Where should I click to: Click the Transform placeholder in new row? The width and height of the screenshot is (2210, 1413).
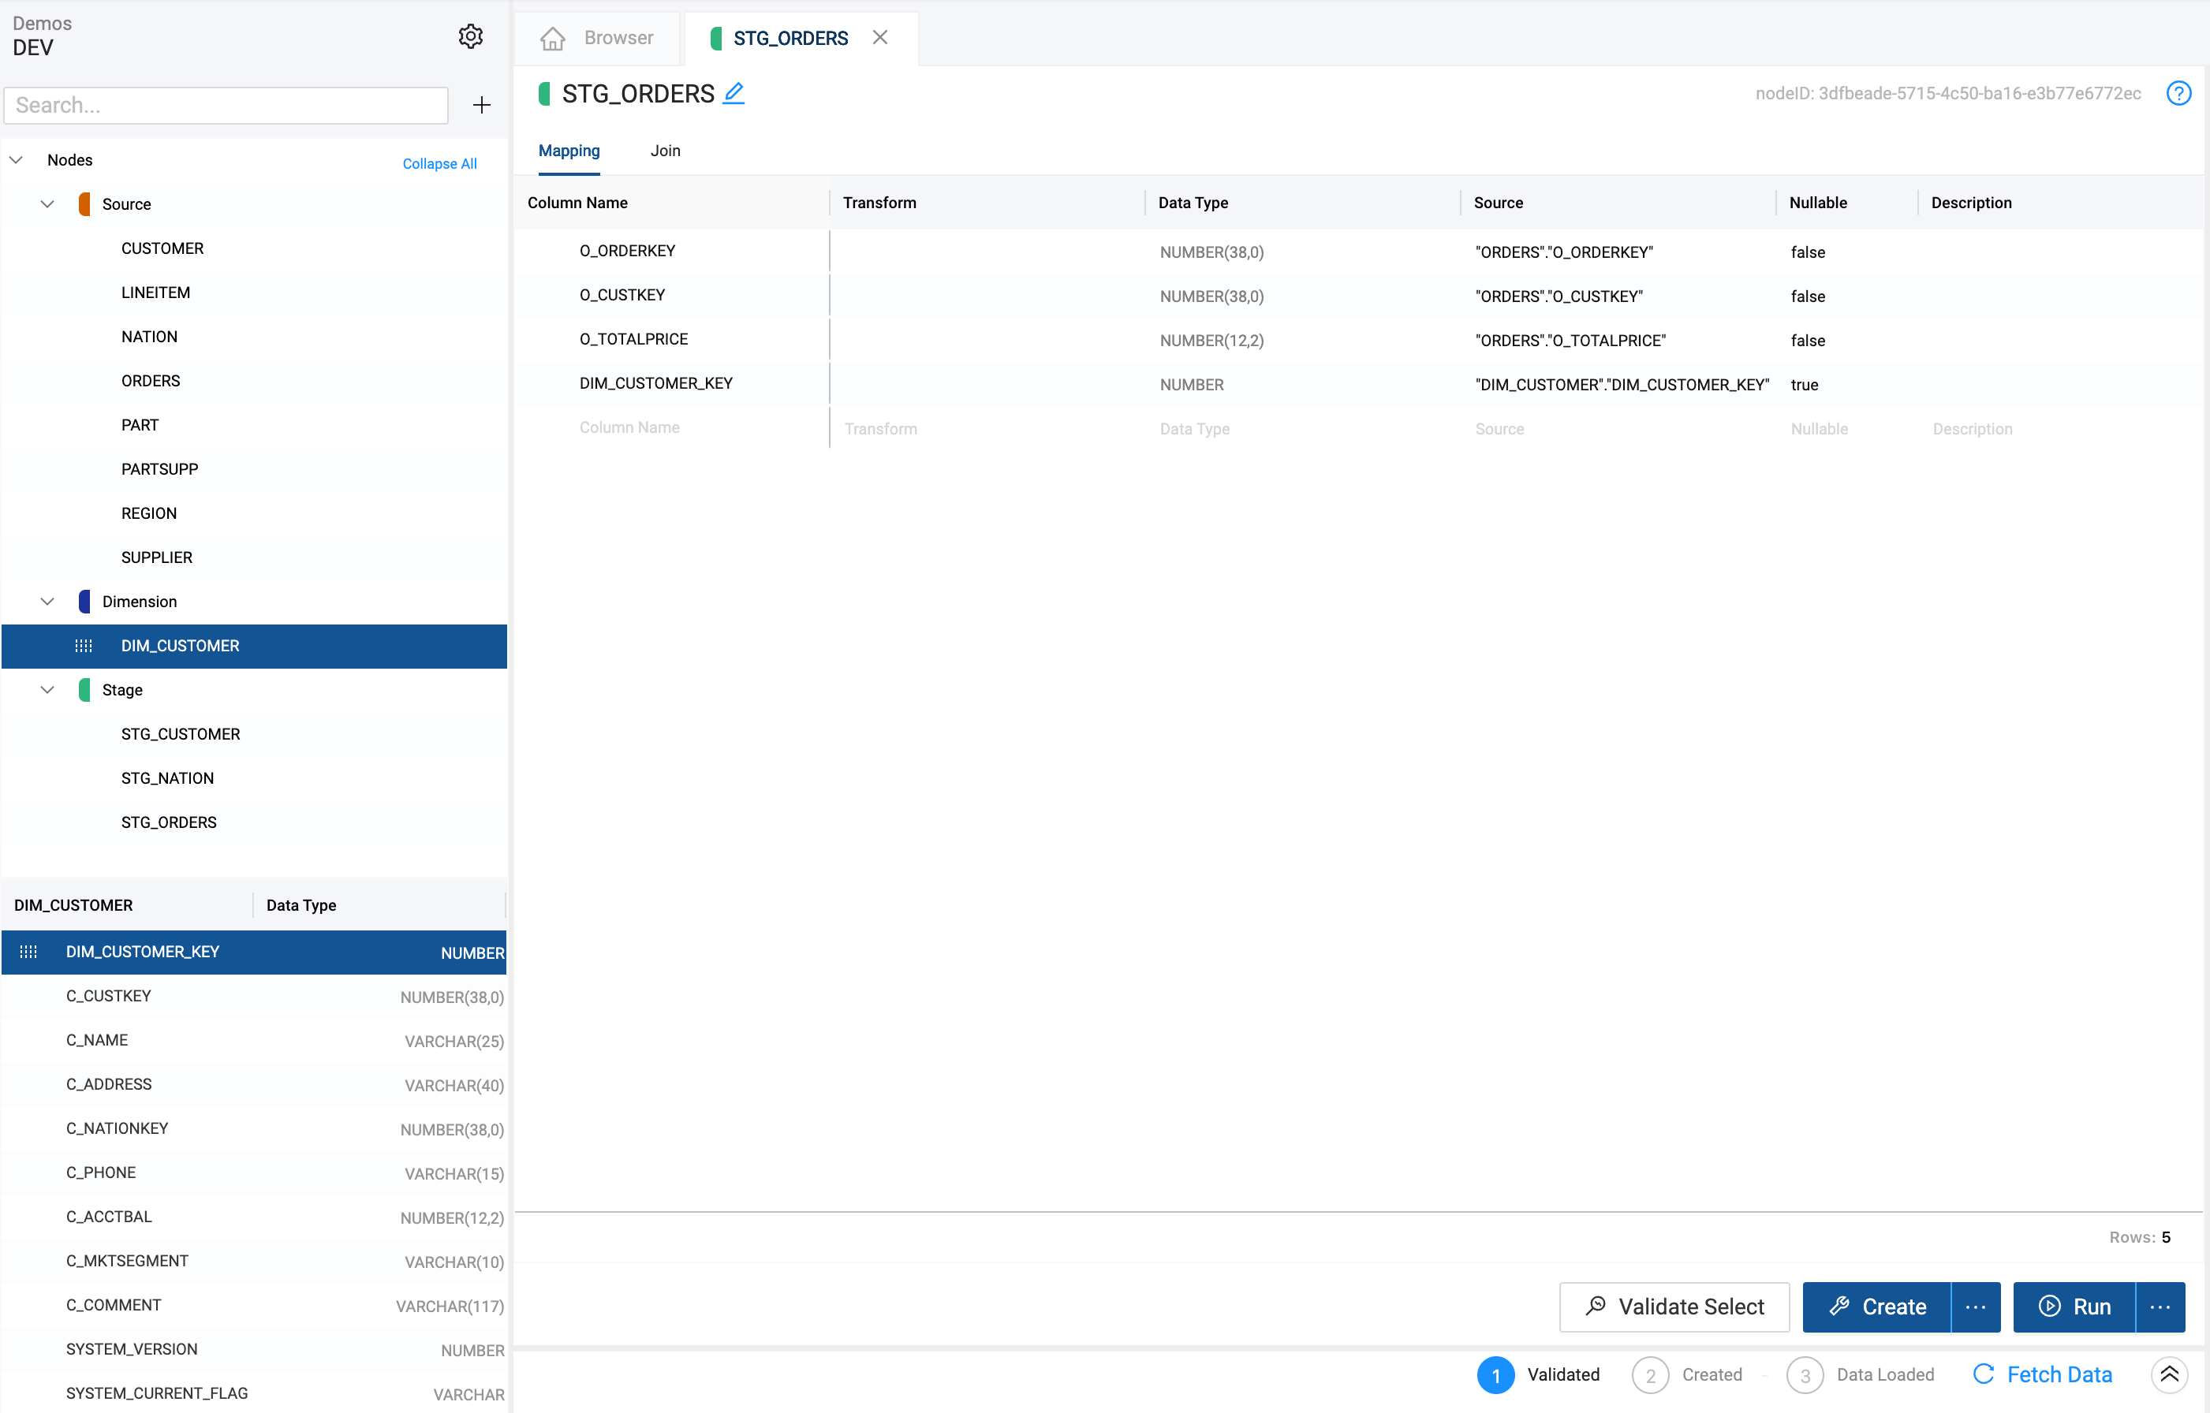[x=881, y=428]
